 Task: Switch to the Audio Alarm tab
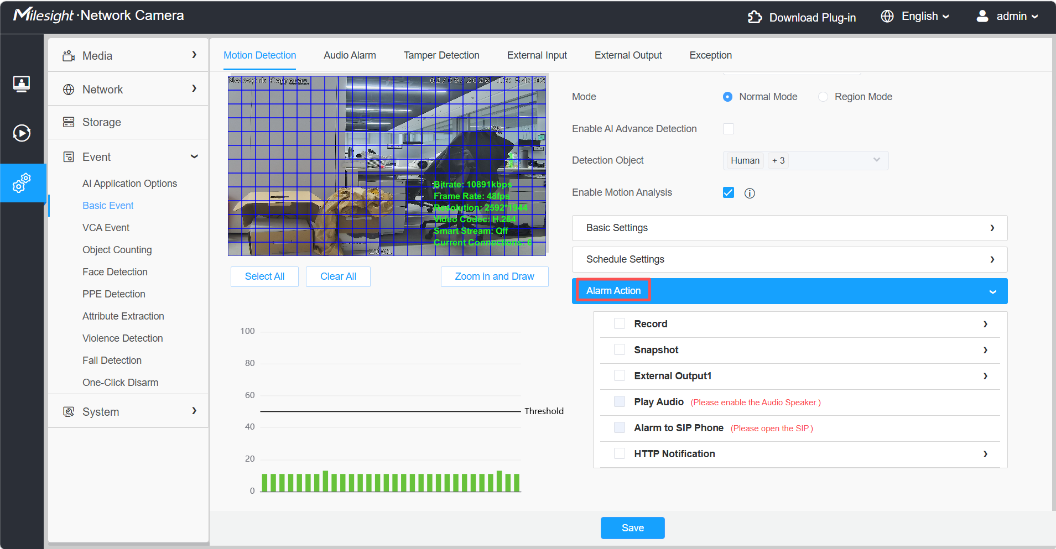tap(350, 55)
